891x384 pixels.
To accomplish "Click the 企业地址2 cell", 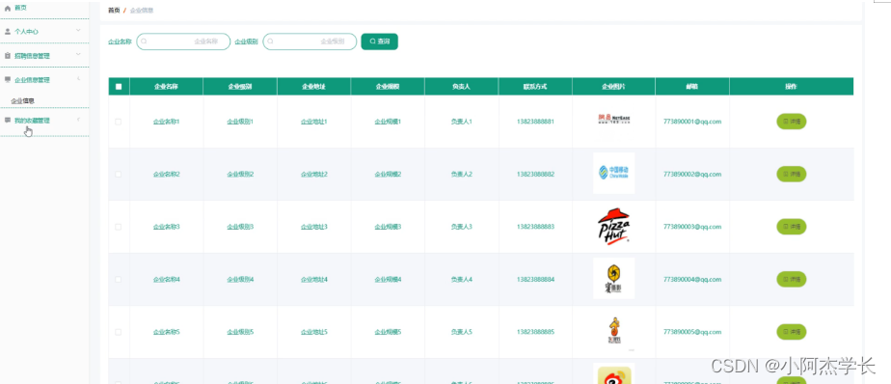I will tap(314, 174).
